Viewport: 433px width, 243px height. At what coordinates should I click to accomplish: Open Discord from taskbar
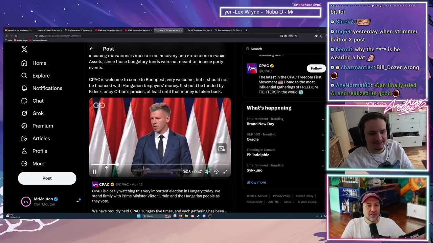tap(204, 216)
